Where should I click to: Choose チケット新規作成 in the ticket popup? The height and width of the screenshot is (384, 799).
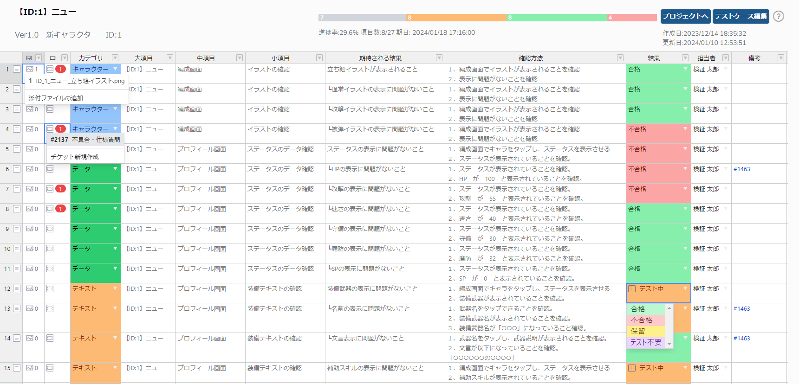coord(85,157)
